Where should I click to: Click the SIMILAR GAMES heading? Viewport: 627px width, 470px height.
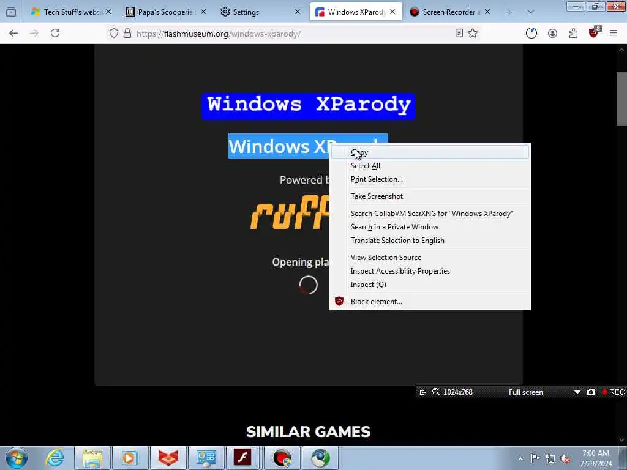(x=308, y=431)
